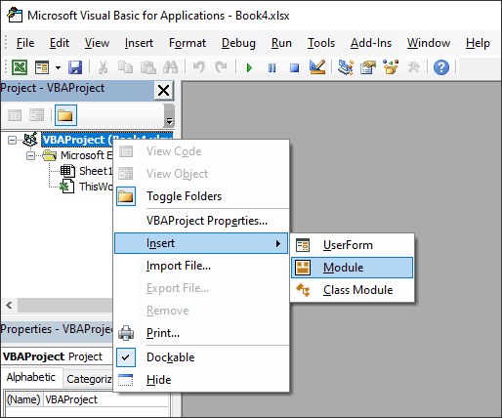Choose Import File... in context menu
The height and width of the screenshot is (418, 502).
201,266
